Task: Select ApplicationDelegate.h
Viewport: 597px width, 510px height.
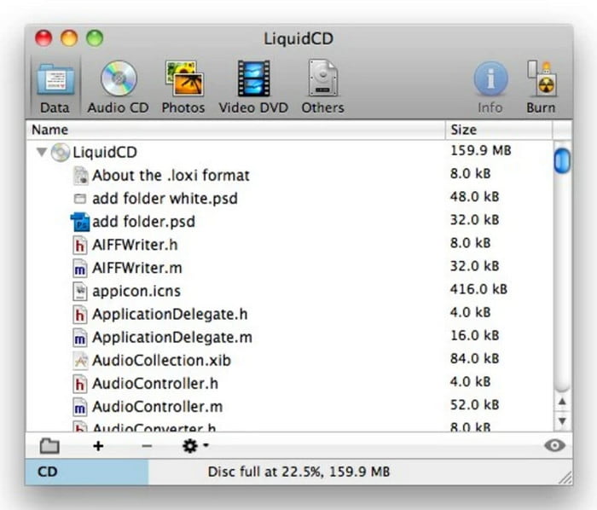Action: (289, 315)
